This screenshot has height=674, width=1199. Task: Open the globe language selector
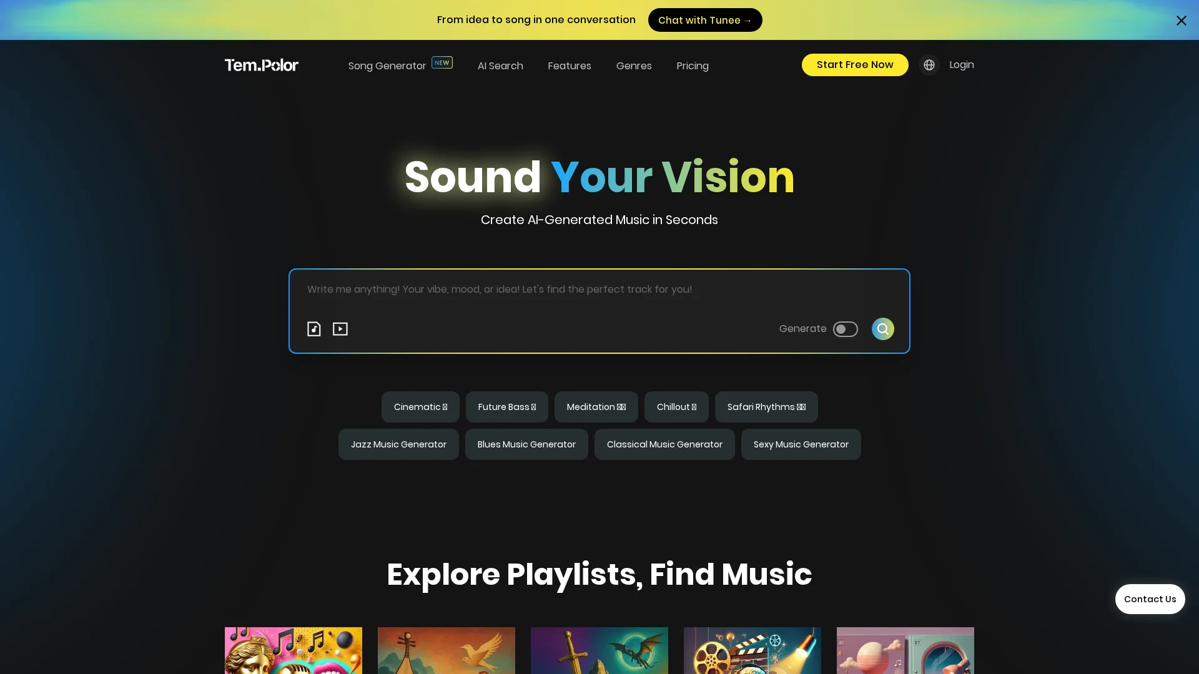point(929,65)
